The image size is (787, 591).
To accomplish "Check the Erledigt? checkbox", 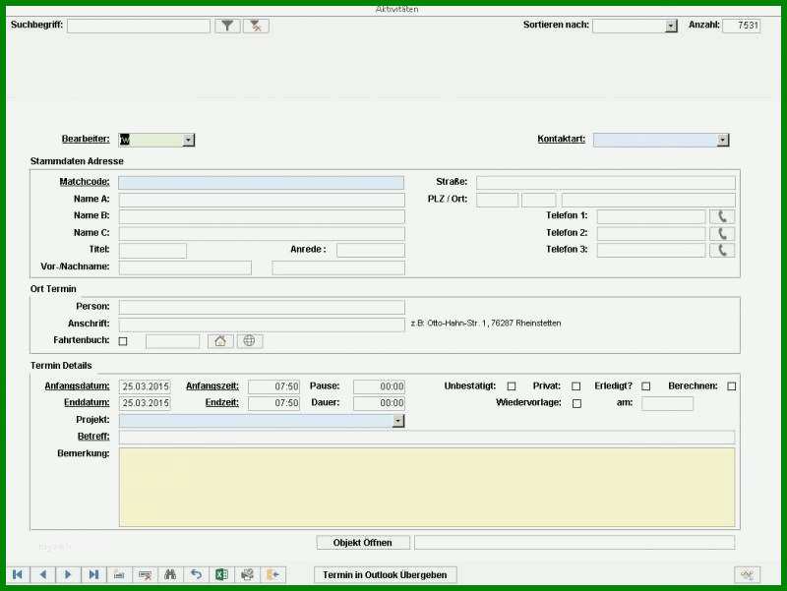I will (646, 386).
